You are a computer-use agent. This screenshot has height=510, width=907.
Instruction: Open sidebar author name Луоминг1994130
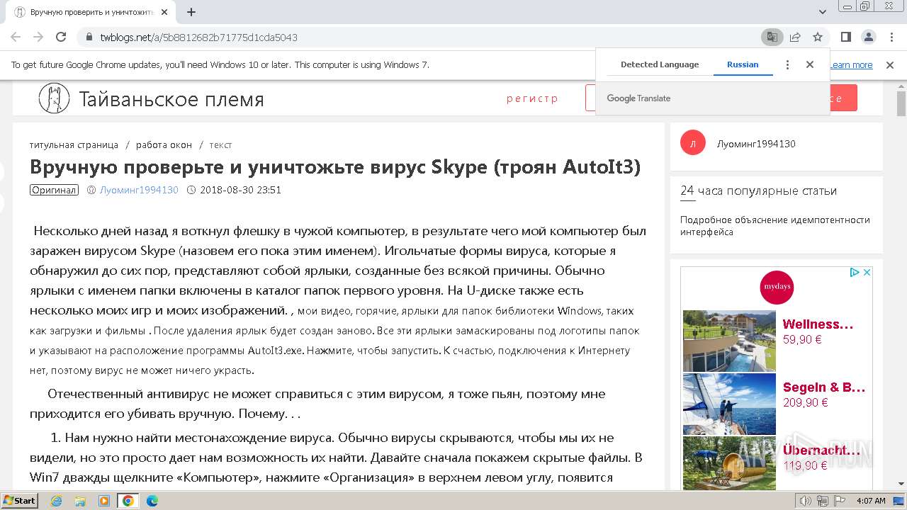click(756, 144)
